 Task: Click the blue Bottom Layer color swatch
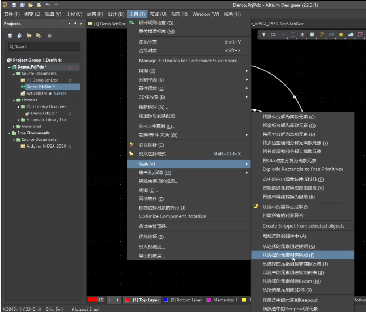(166, 300)
